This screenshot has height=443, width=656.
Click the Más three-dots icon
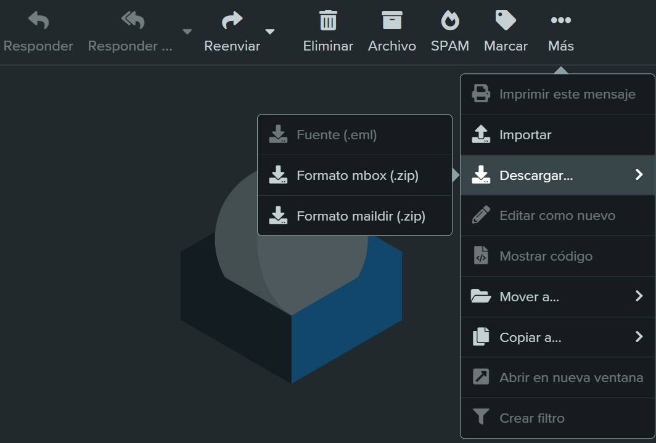(x=561, y=20)
